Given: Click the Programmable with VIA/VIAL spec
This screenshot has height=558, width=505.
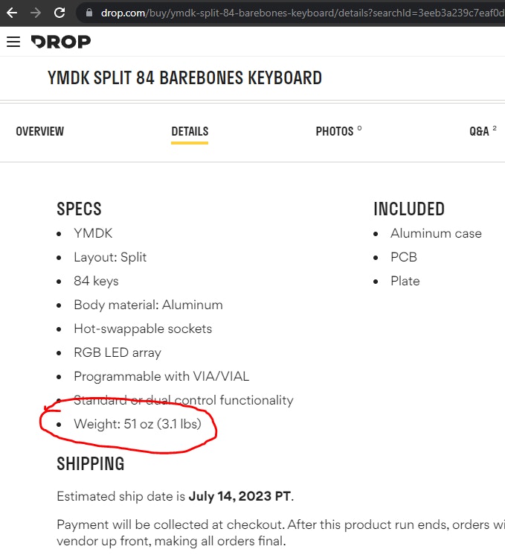Looking at the screenshot, I should (161, 376).
